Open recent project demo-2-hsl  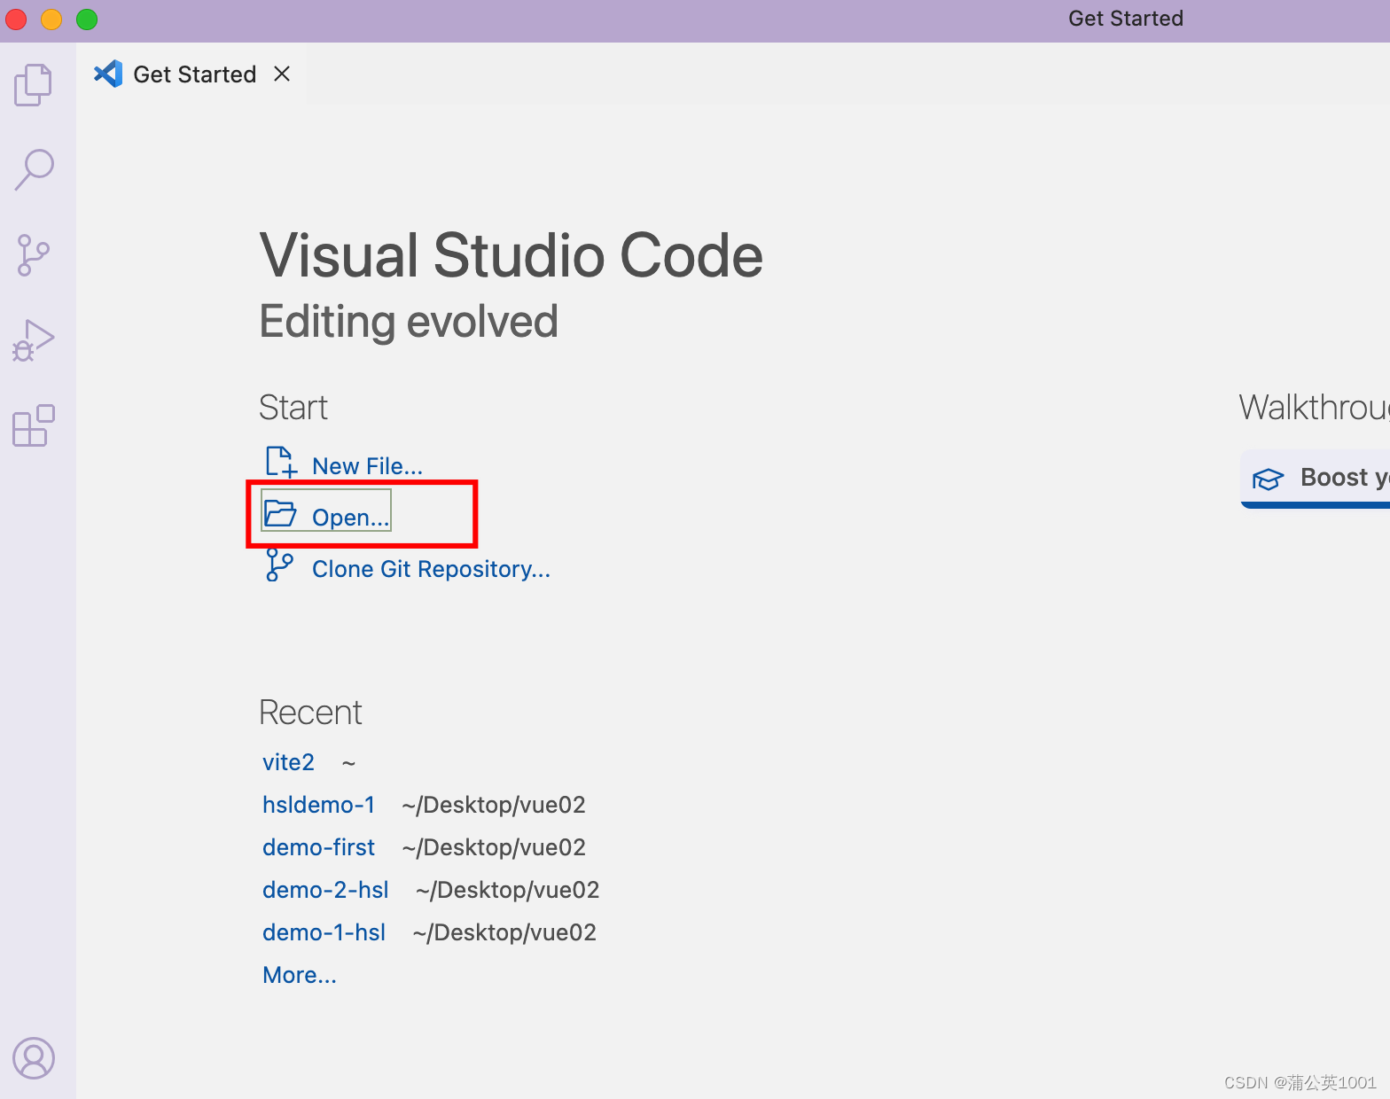325,890
